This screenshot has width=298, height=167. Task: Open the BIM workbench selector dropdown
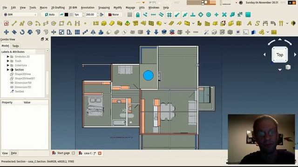point(20,14)
